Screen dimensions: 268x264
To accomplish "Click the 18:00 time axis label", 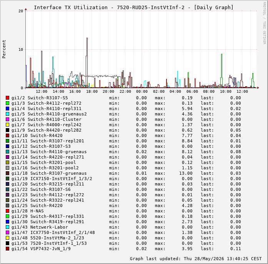I will coord(92,92).
